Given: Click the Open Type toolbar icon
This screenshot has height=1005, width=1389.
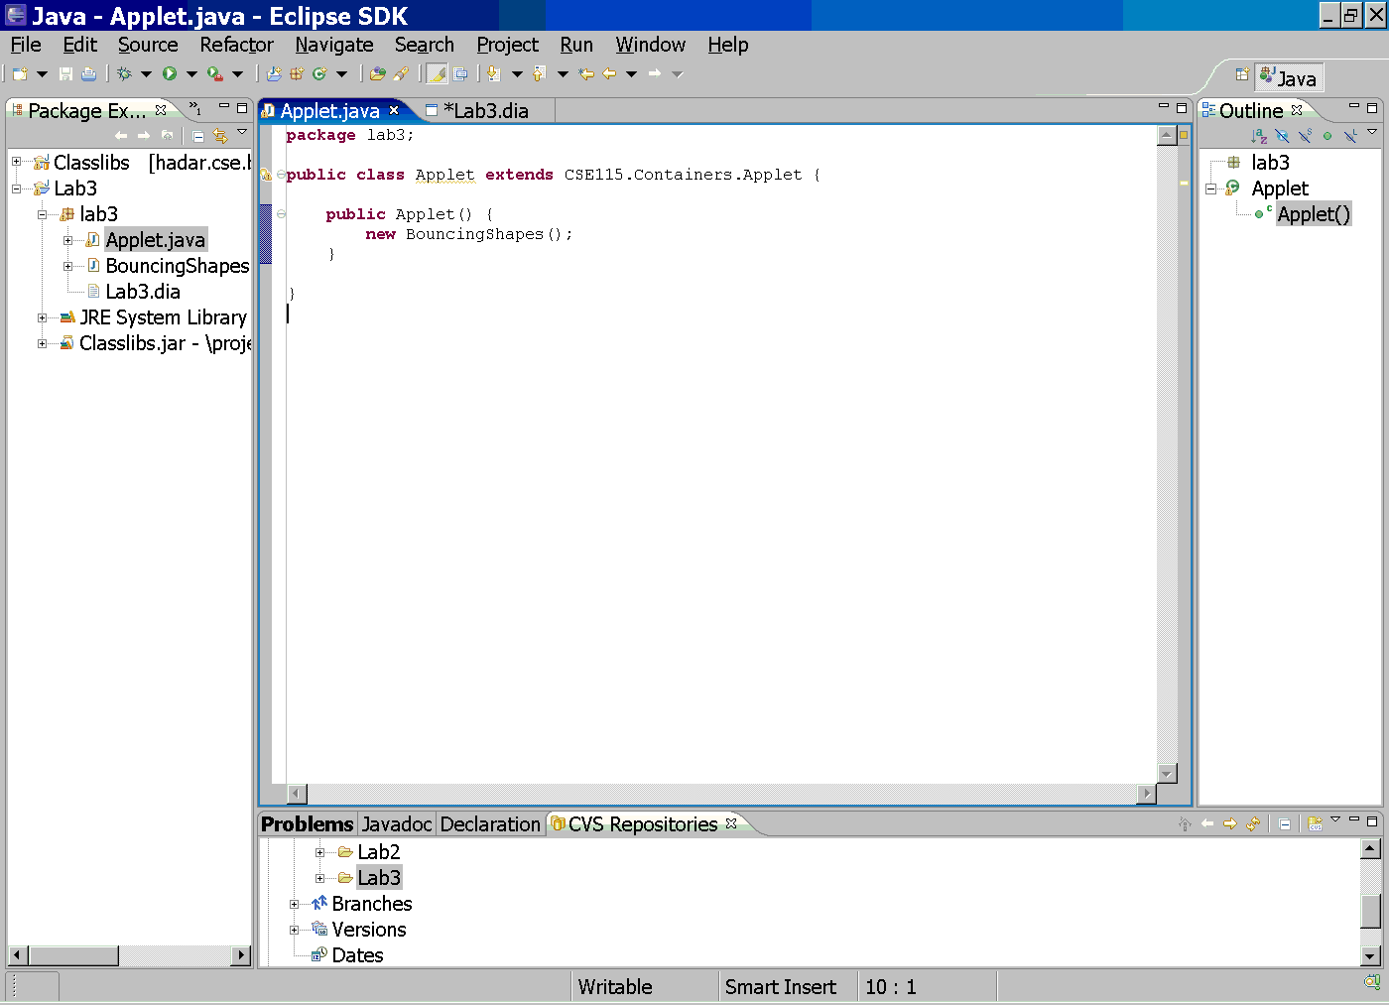Looking at the screenshot, I should (x=377, y=73).
